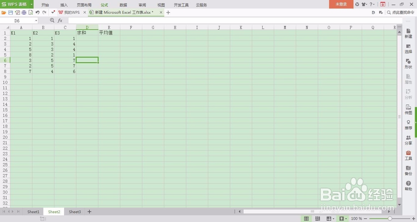417x222 pixels.
Task: Open the 开发工具 ribbon tab
Action: tap(181, 5)
